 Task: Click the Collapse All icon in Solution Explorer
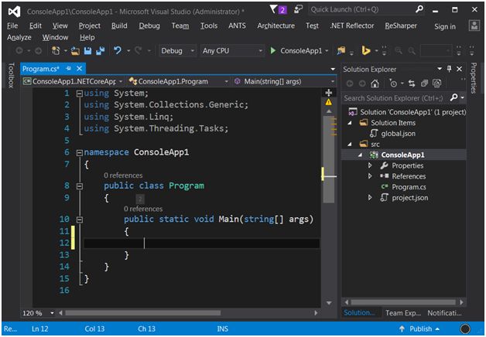[x=424, y=83]
